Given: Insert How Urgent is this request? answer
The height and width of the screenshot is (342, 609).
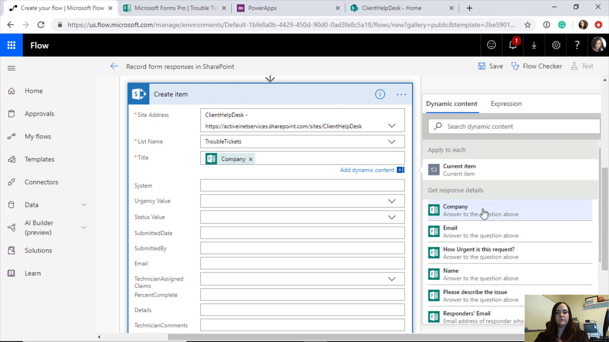Looking at the screenshot, I should 510,253.
